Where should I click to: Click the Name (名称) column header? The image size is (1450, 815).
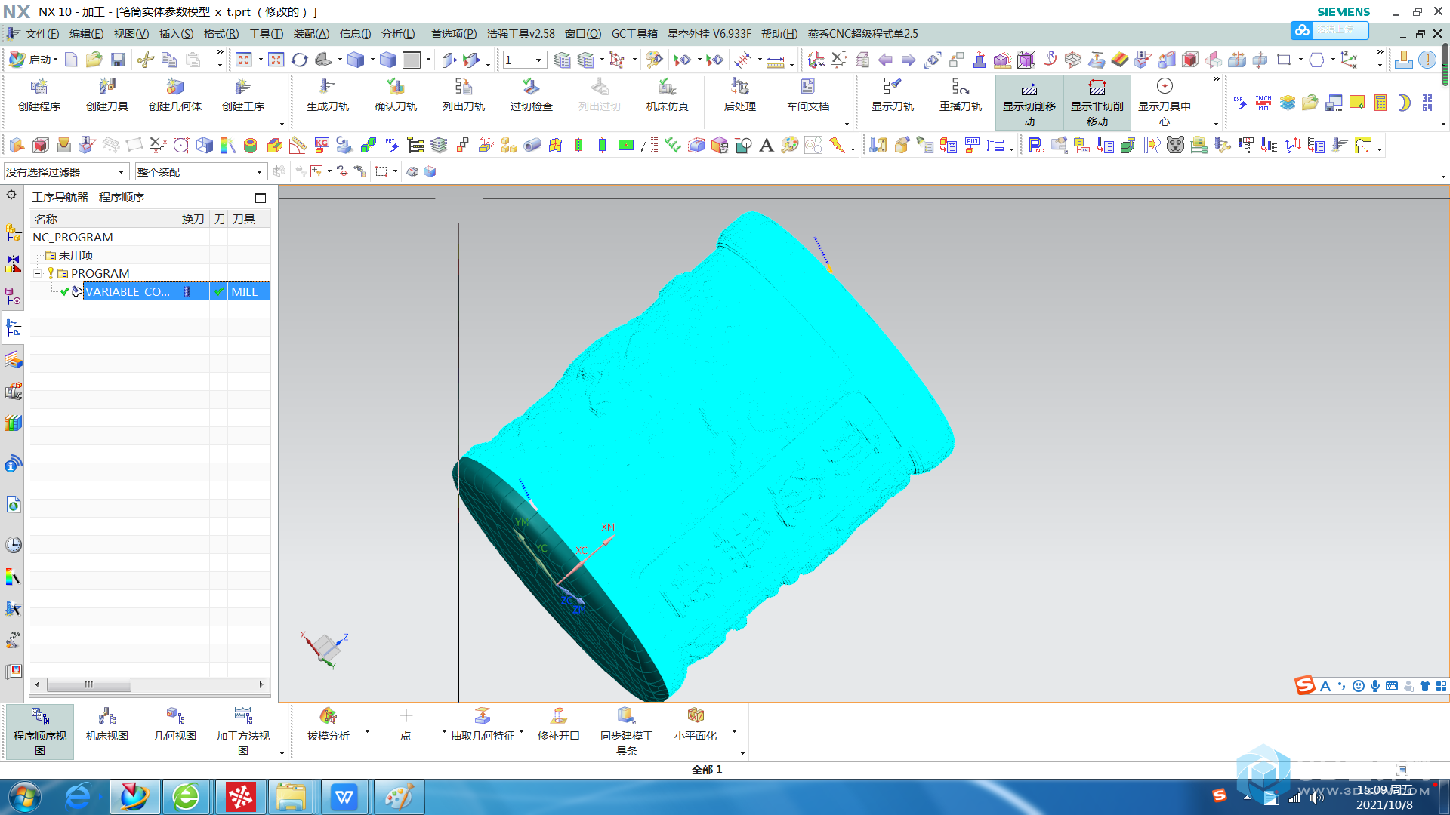(x=103, y=219)
